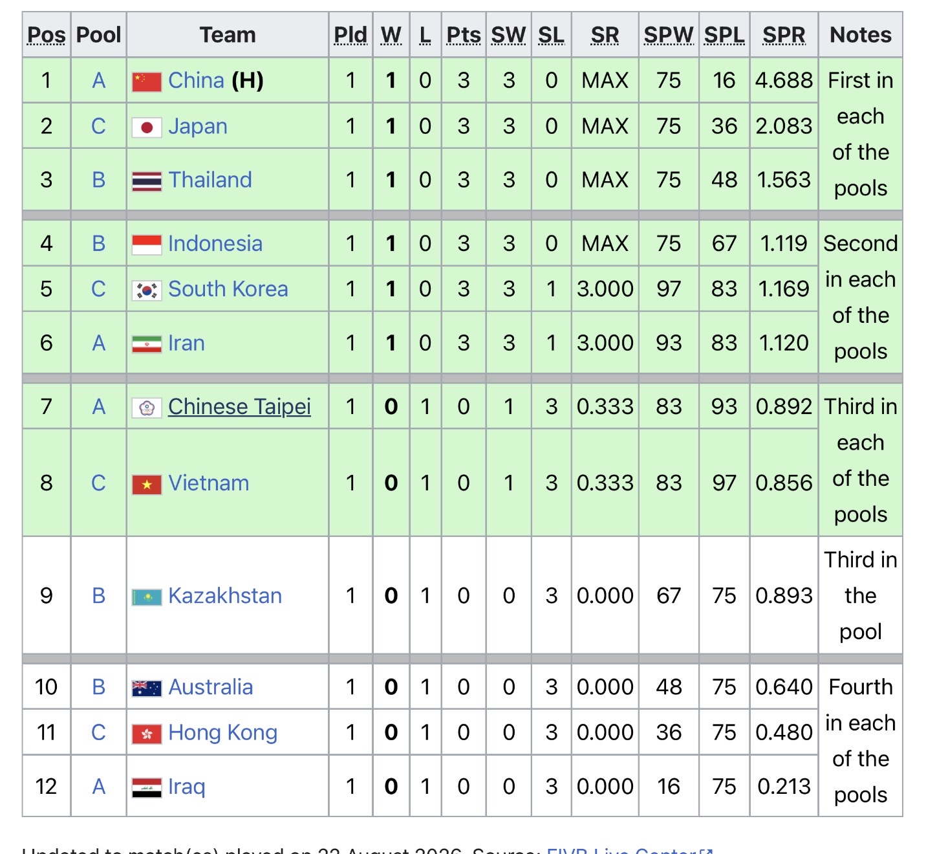926x854 pixels.
Task: Click the Indonesia flag icon
Action: (147, 245)
